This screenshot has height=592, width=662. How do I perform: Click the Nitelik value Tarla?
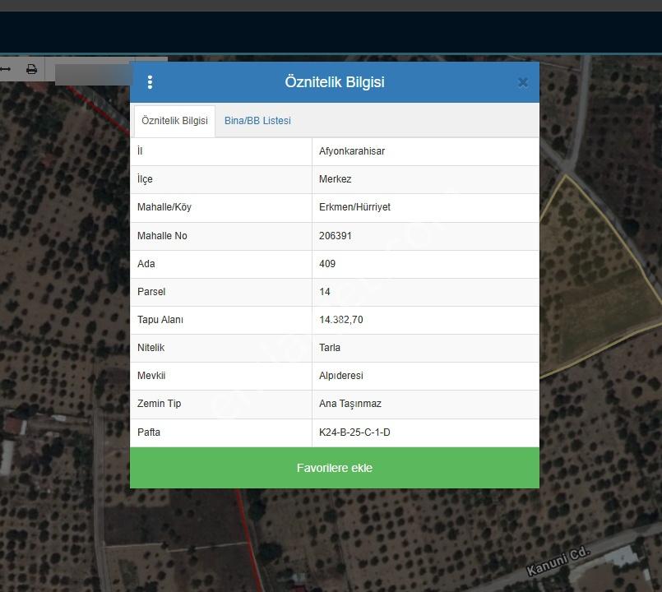[330, 348]
